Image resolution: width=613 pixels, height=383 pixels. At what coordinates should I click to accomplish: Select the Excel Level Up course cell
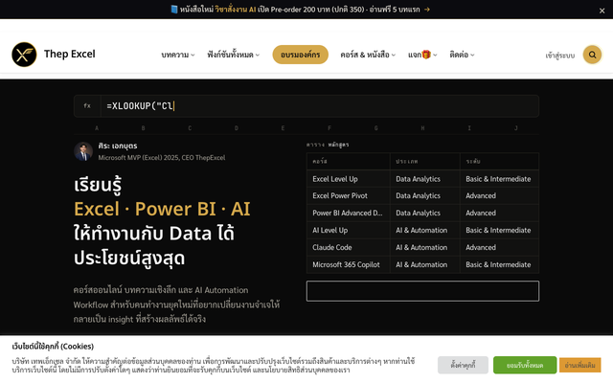349,179
